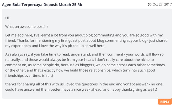Click the phrase "happy thanksgiving as well"
This screenshot has width=181, height=107.
[x=132, y=89]
